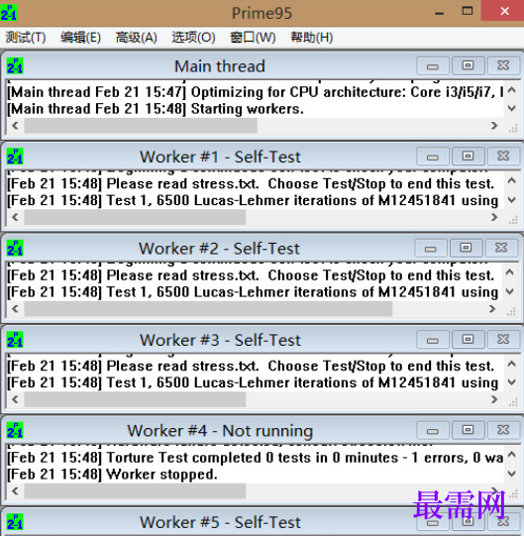Image resolution: width=524 pixels, height=536 pixels.
Task: Click Main thread horizontal scrollbar thumb
Action: click(x=141, y=126)
